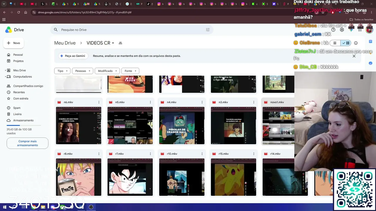The height and width of the screenshot is (211, 376).
Task: Navigate to Meu Drive breadcrumb
Action: pos(65,43)
